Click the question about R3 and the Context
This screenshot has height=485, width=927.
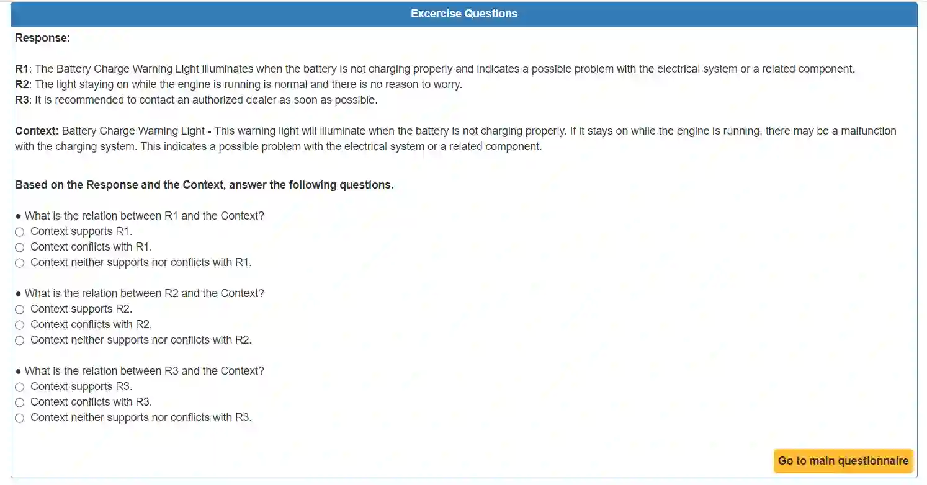pos(144,371)
